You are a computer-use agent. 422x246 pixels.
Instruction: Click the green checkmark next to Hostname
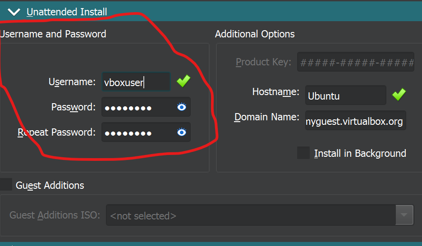click(x=399, y=95)
